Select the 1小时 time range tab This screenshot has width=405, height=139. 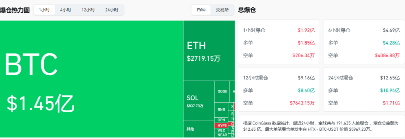click(44, 10)
